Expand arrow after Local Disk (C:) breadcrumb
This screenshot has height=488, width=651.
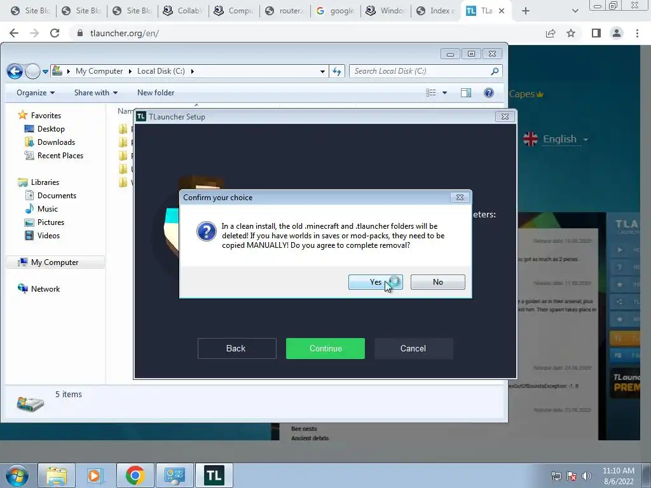[192, 71]
